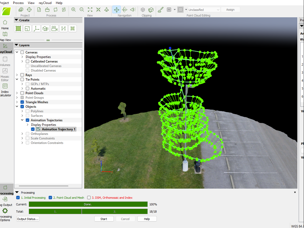Click the Zoom In magnifier icon
This screenshot has width=304, height=228.
click(74, 10)
